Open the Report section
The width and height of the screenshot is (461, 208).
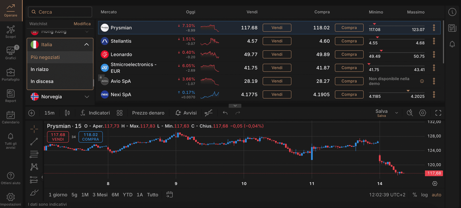[11, 96]
